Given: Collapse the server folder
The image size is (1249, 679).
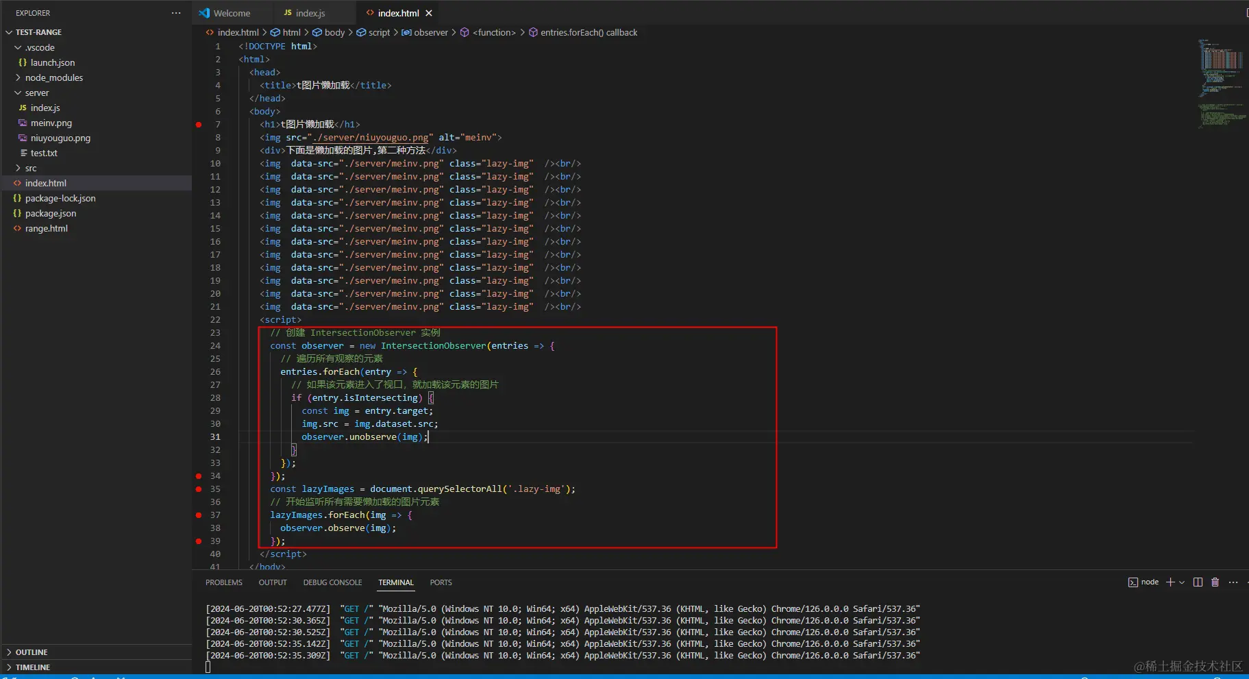Looking at the screenshot, I should 18,92.
